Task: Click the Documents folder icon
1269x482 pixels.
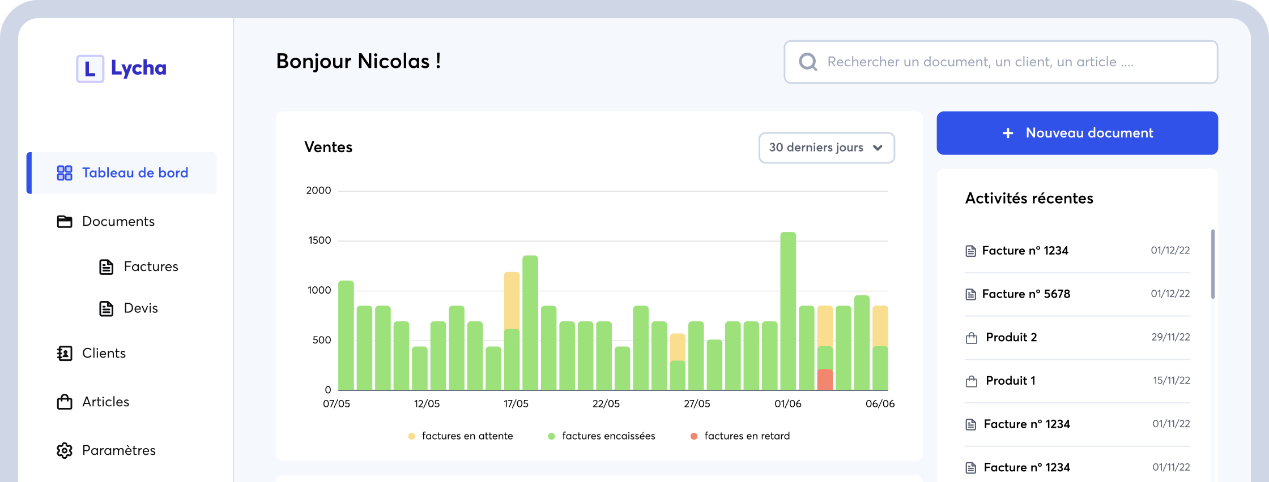Action: [65, 222]
